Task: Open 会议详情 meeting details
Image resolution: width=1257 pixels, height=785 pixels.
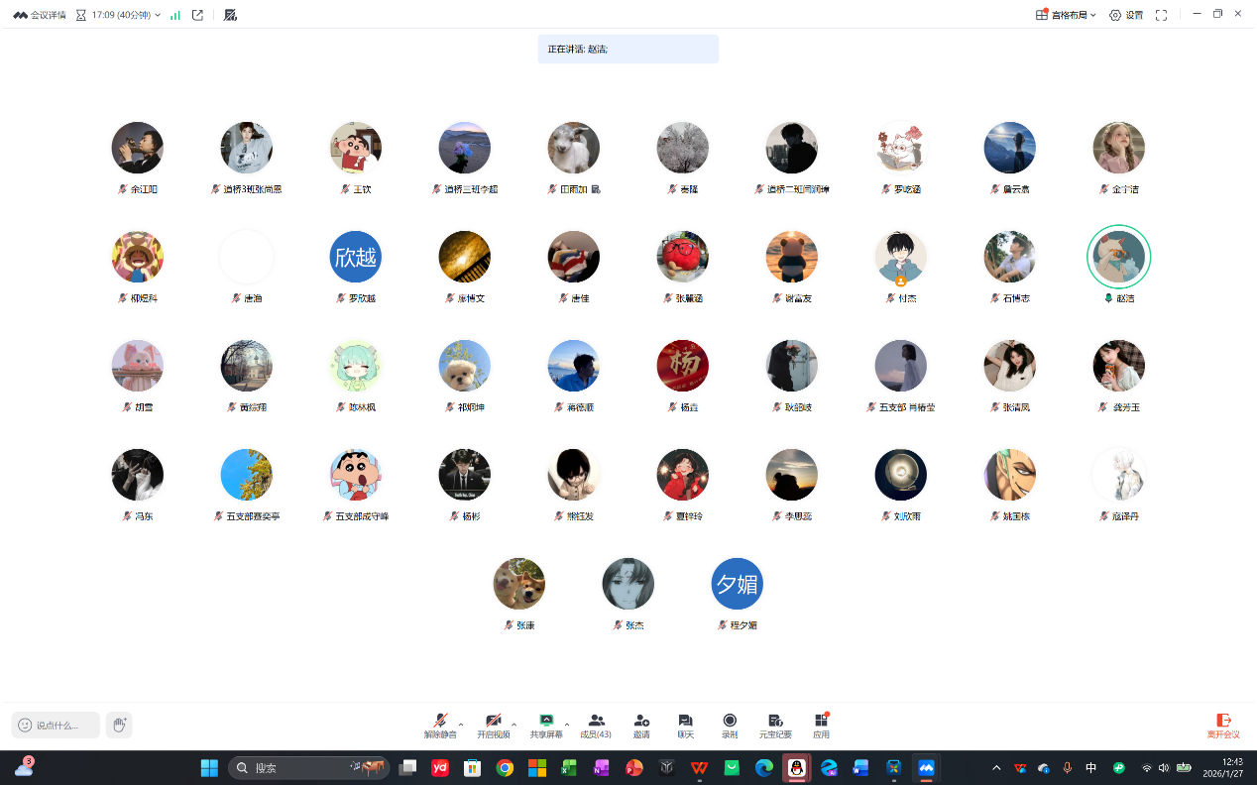Action: tap(40, 15)
